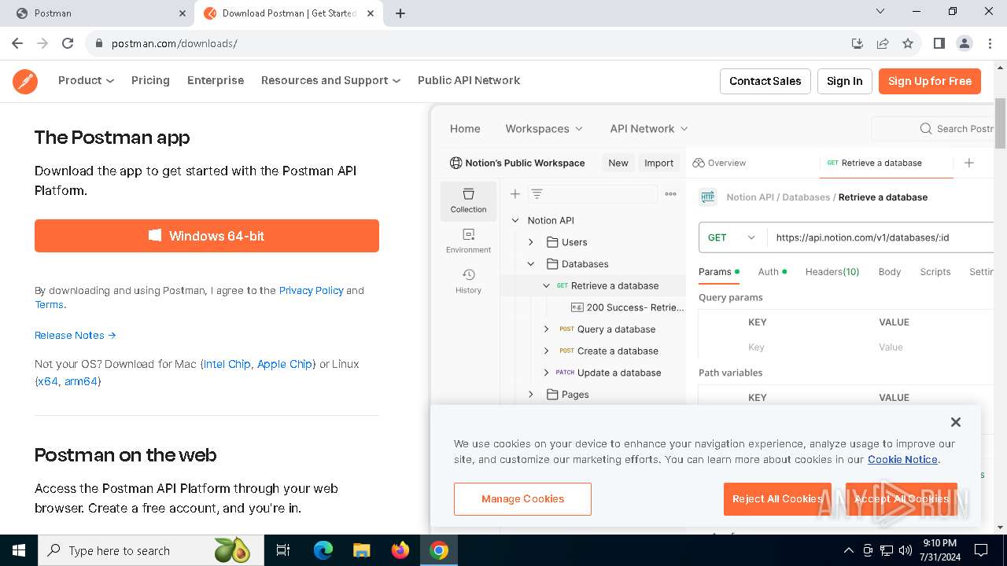Open a new browser tab
Screen dimensions: 1007x566
(400, 13)
